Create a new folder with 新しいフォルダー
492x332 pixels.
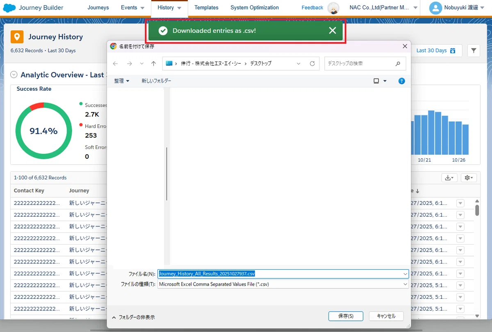coord(156,81)
